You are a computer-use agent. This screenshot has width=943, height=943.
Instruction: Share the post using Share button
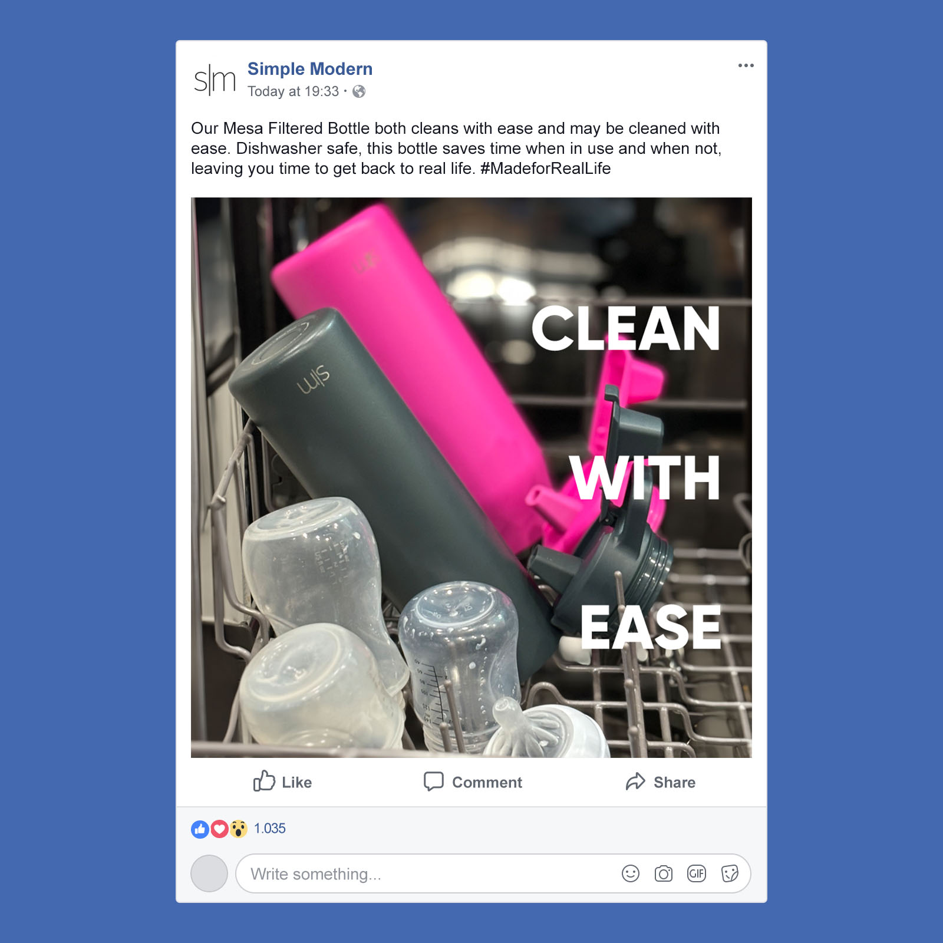660,782
